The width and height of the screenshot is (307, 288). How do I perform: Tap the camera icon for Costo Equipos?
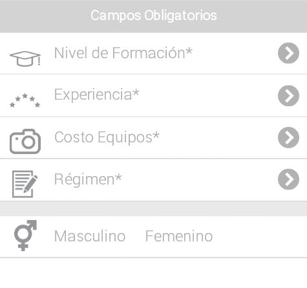click(x=25, y=142)
